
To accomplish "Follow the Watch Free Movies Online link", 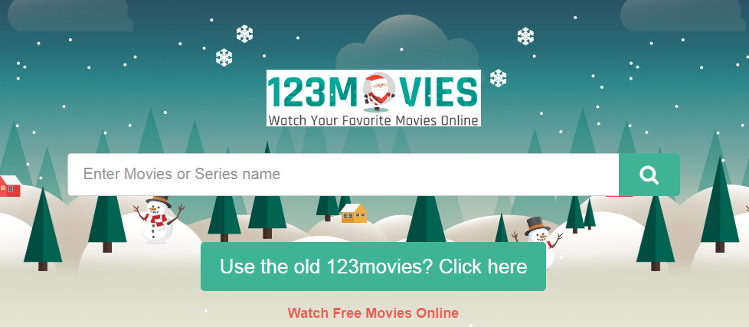I will tap(373, 313).
